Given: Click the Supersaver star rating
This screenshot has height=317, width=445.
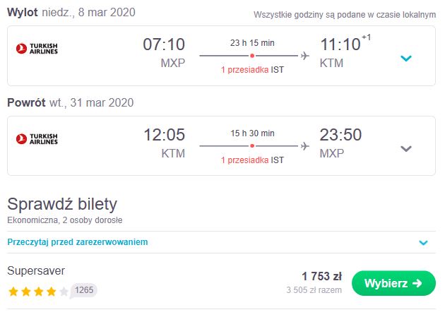Looking at the screenshot, I should [38, 292].
